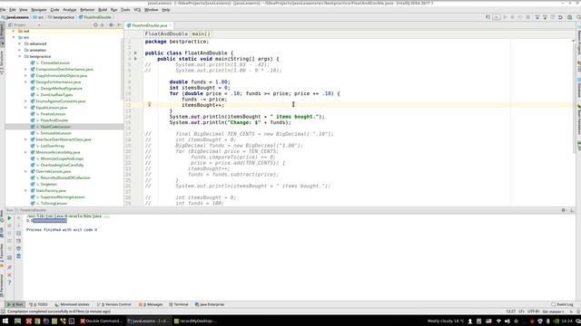Open Version Control tool window tab

[114, 304]
